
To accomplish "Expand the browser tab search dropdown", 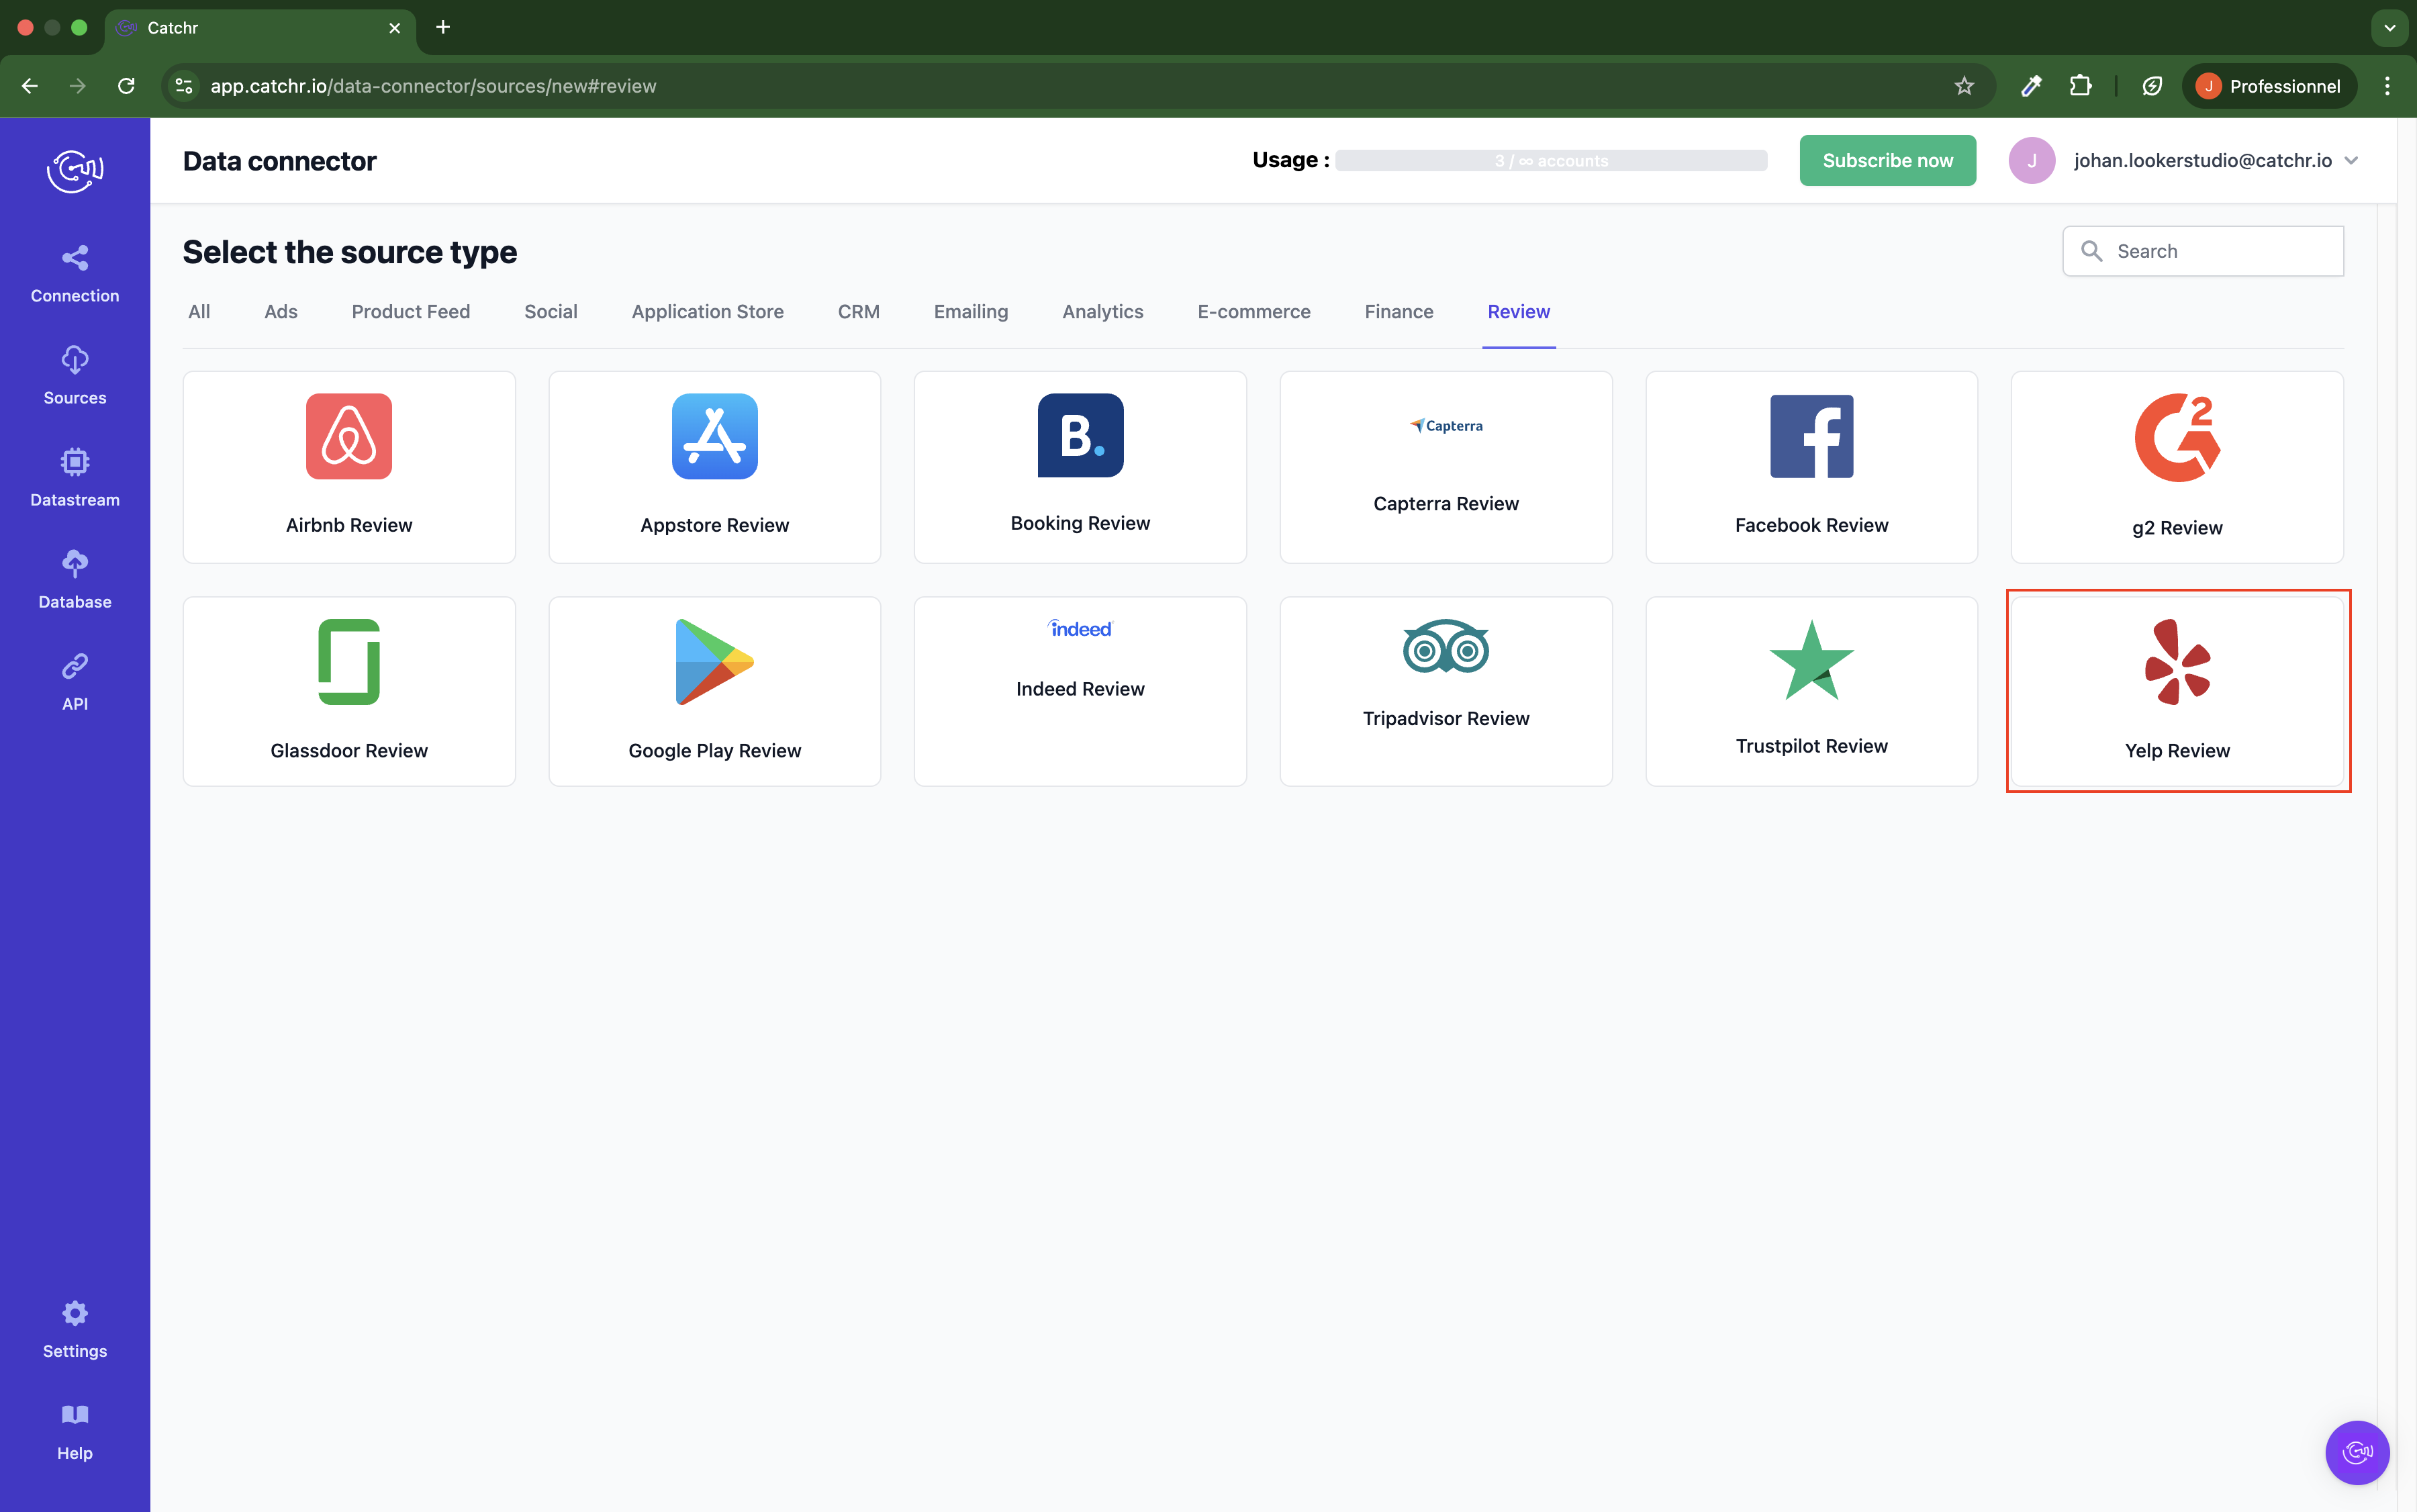I will (2389, 27).
